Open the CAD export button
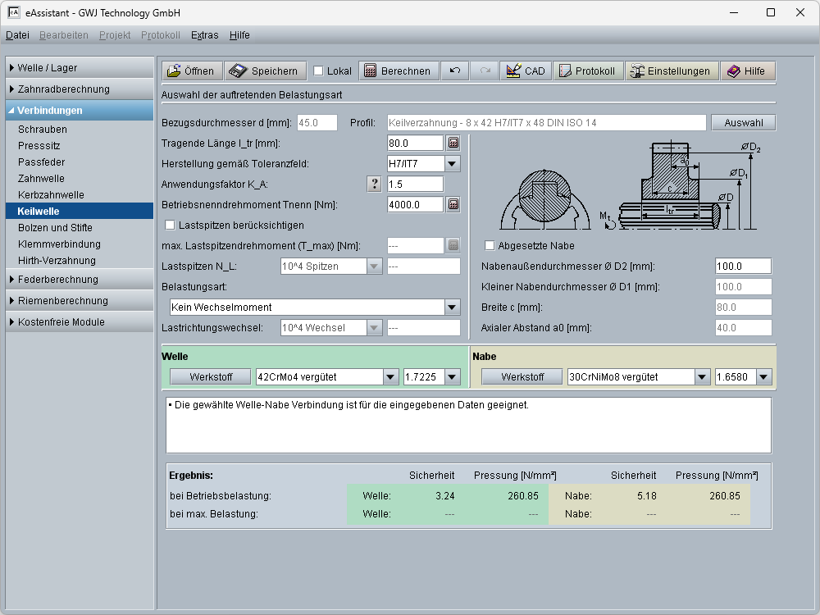This screenshot has width=820, height=615. pos(526,71)
